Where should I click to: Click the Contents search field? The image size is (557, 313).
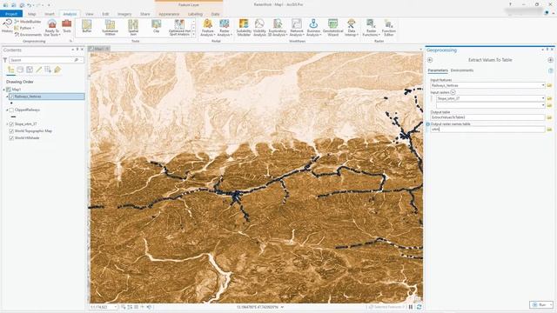pos(46,60)
